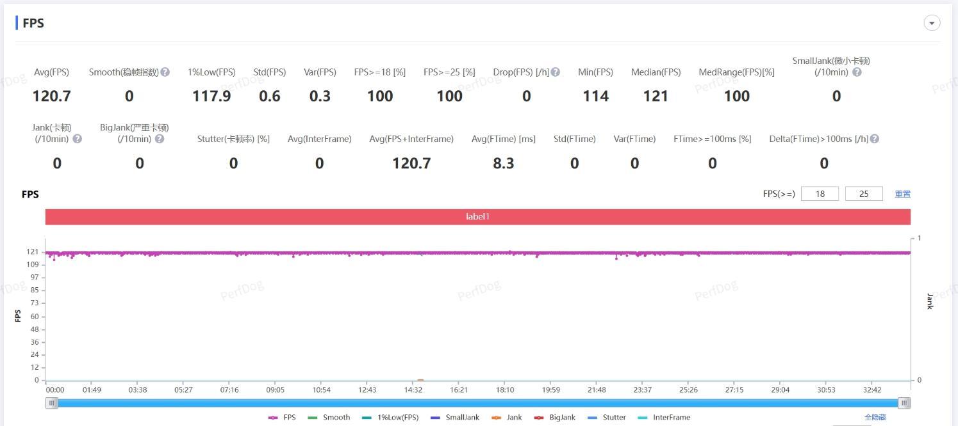Click help icon beside Jank(卡顿) /10min

(x=77, y=139)
